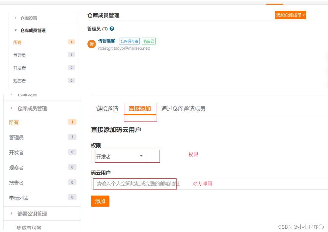
Task: Open the 传智播客 member name link
Action: click(x=106, y=41)
